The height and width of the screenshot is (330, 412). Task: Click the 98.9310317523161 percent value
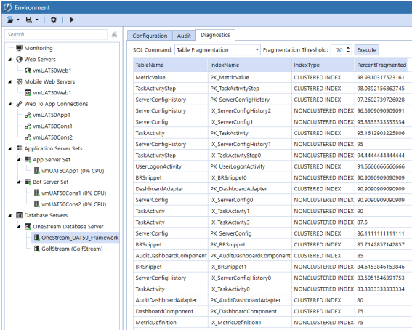[381, 78]
